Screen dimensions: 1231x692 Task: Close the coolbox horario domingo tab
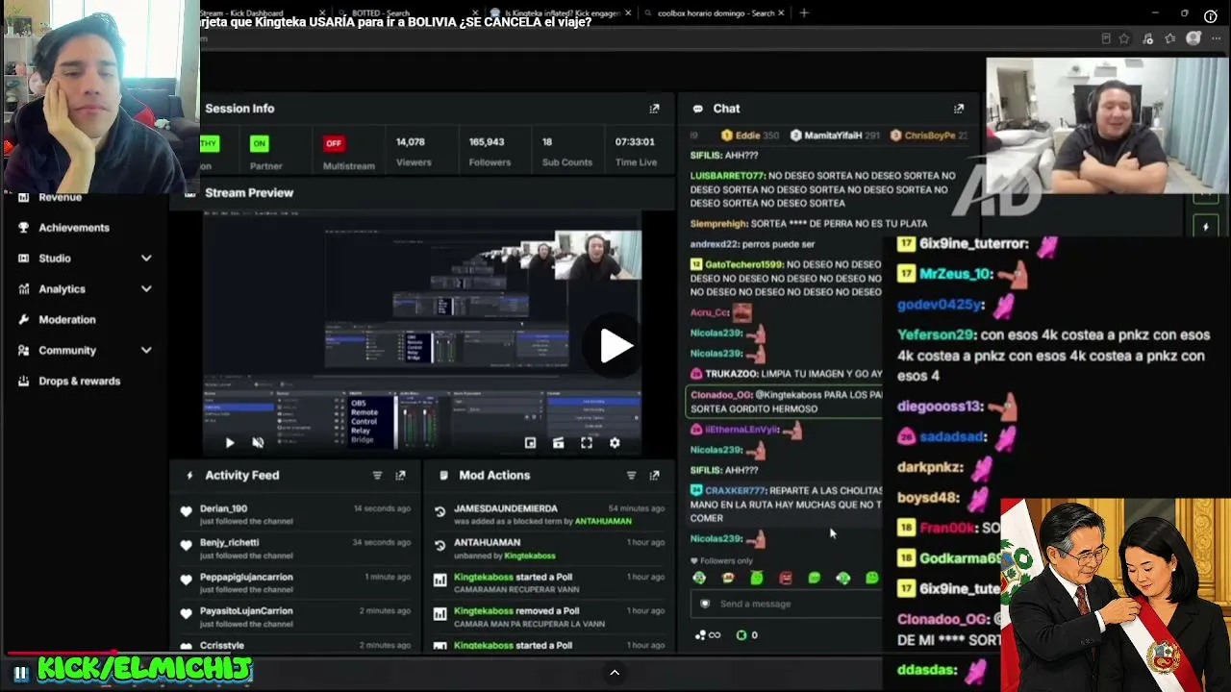[782, 13]
